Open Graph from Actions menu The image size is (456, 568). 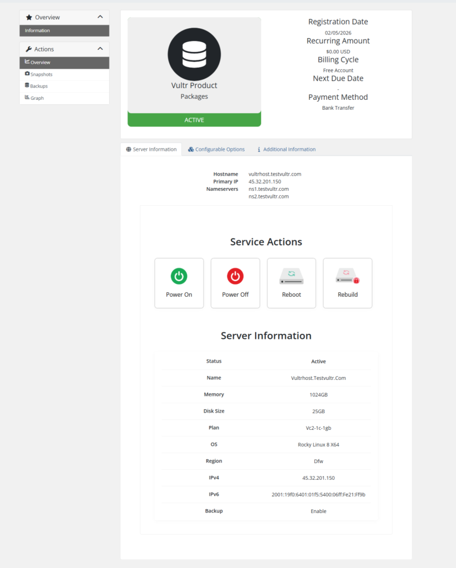64,98
